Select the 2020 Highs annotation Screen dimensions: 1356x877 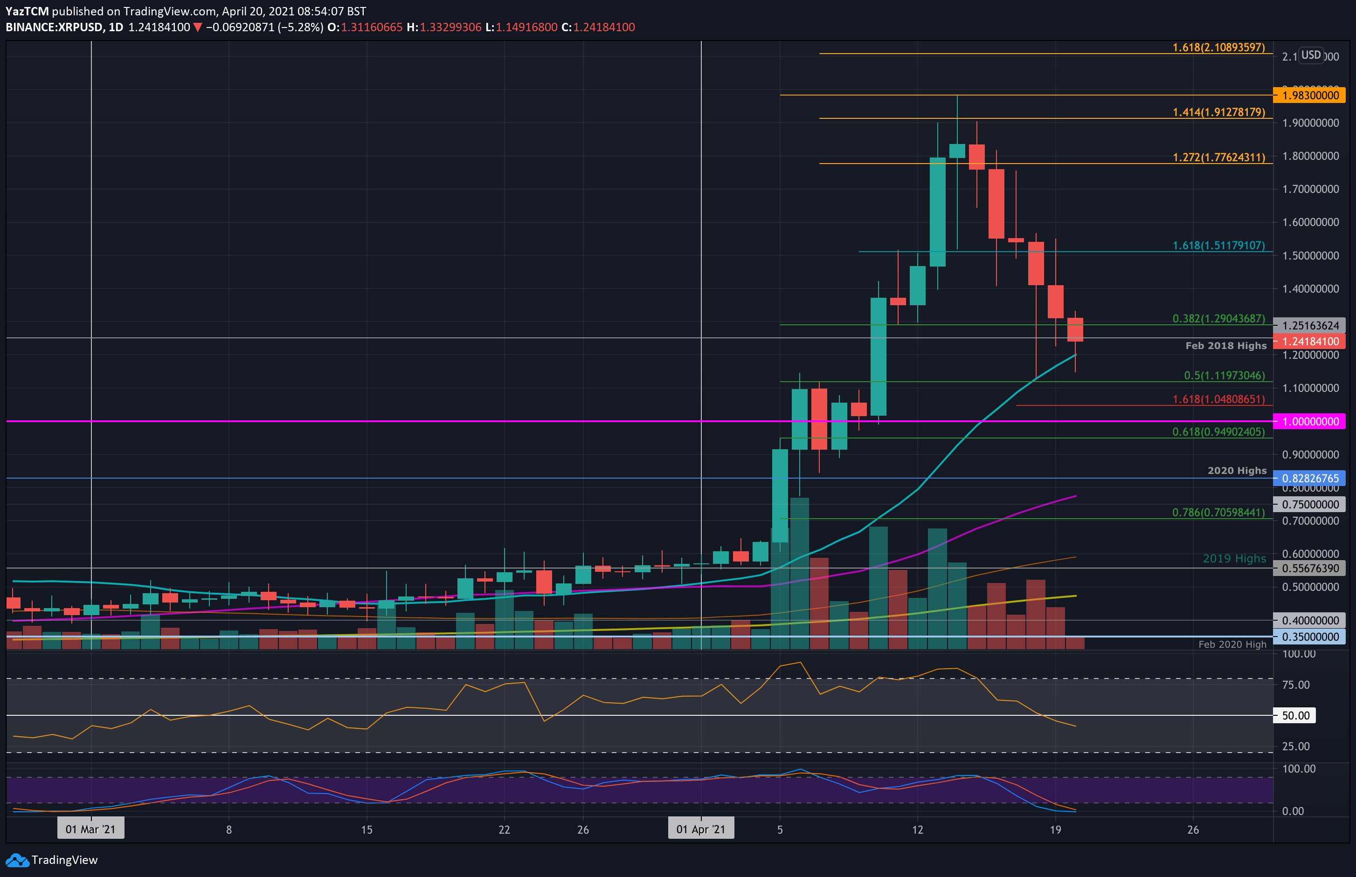[x=1237, y=470]
